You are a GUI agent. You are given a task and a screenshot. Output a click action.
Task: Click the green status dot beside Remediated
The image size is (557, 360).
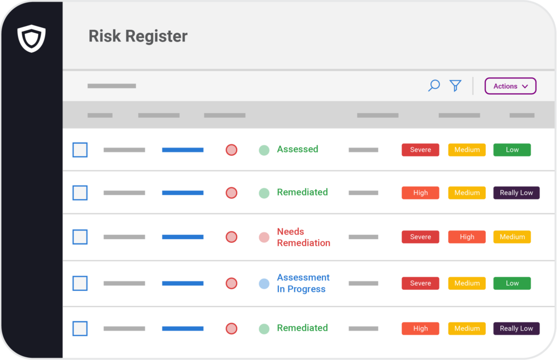(264, 192)
